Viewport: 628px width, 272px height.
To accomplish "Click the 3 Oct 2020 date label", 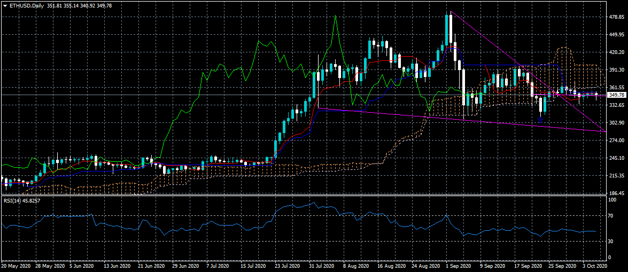I will tap(594, 266).
